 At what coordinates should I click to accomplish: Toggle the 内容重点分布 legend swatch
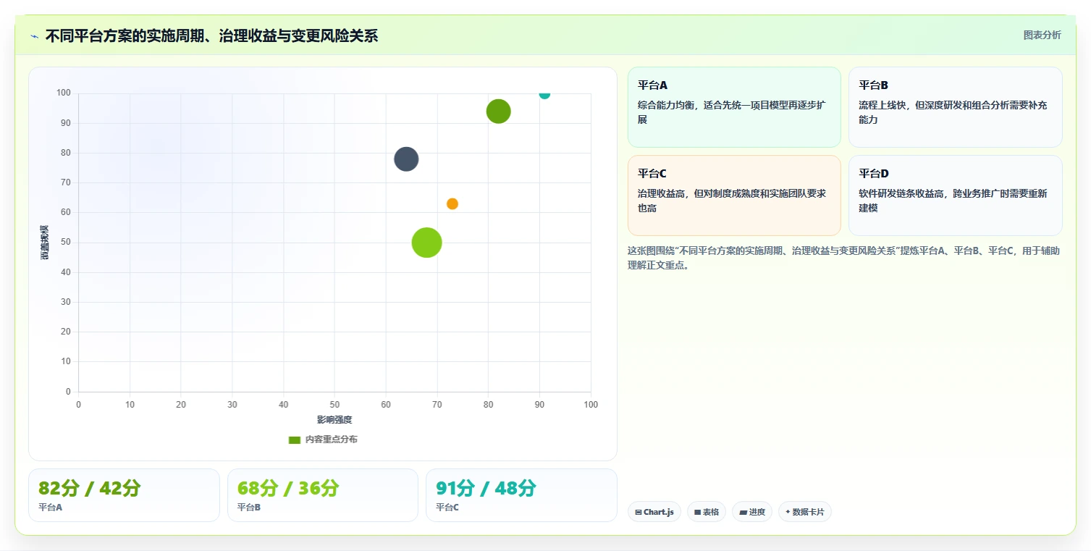point(294,439)
